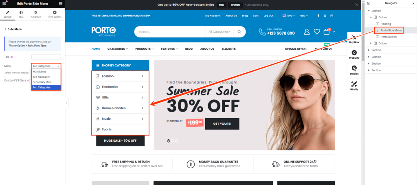Open the Facebook social icon

click(x=318, y=16)
